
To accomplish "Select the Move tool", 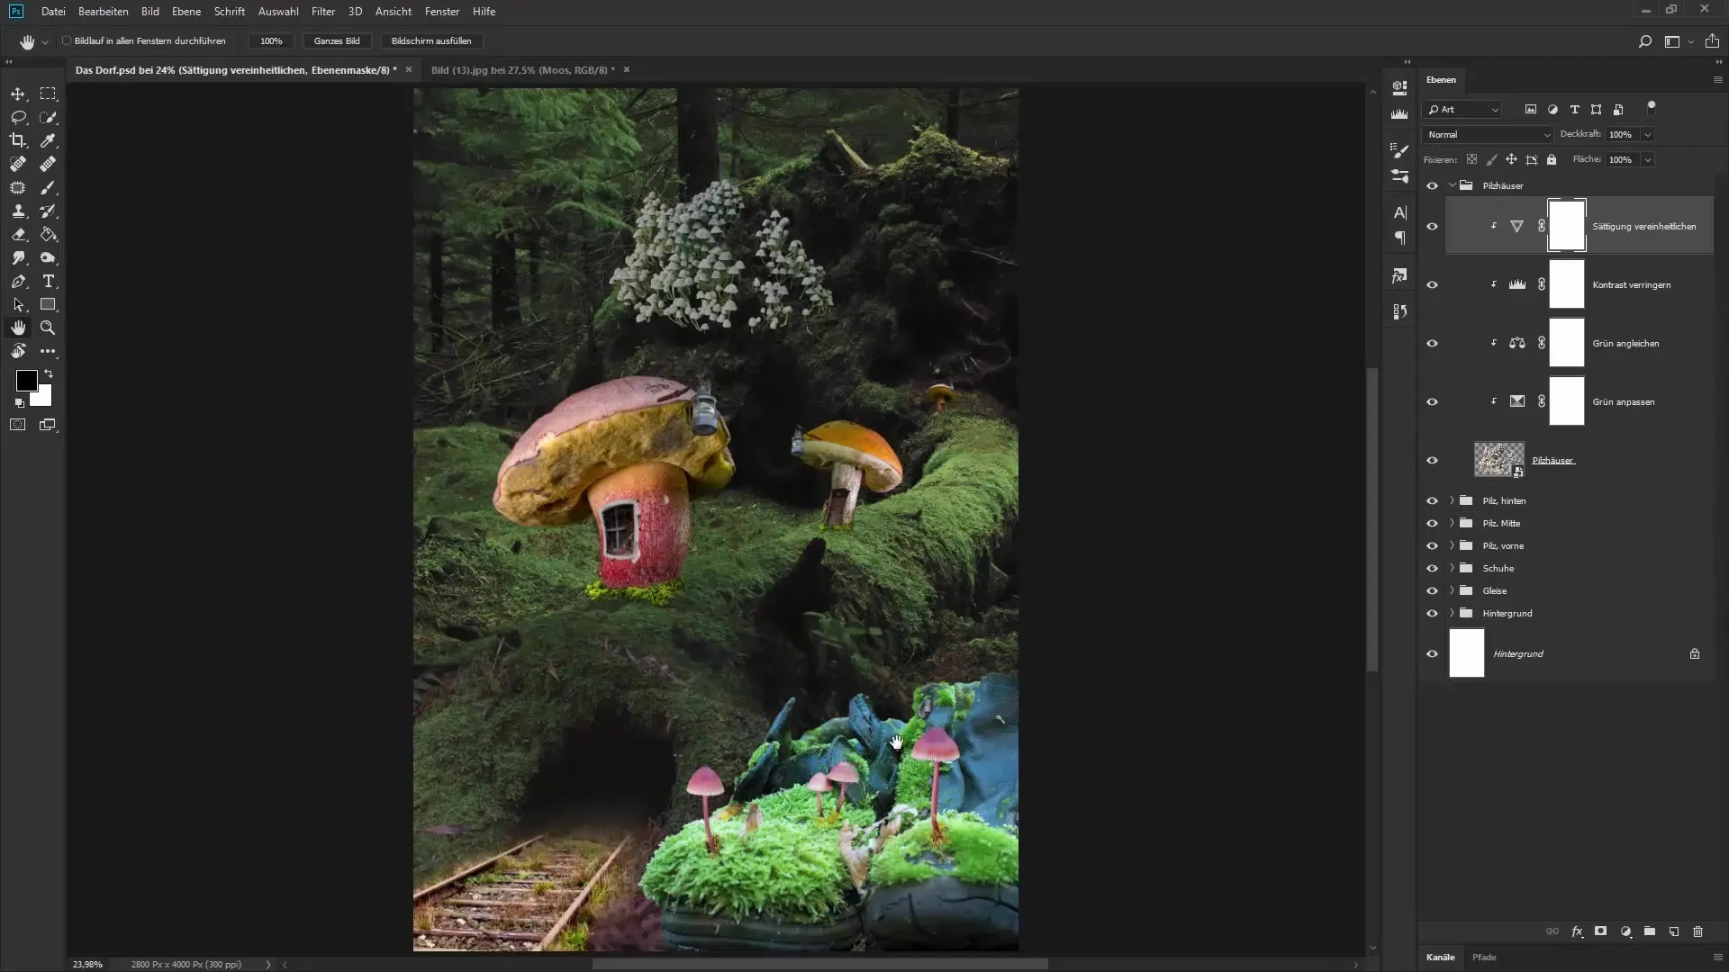I will click(x=18, y=94).
